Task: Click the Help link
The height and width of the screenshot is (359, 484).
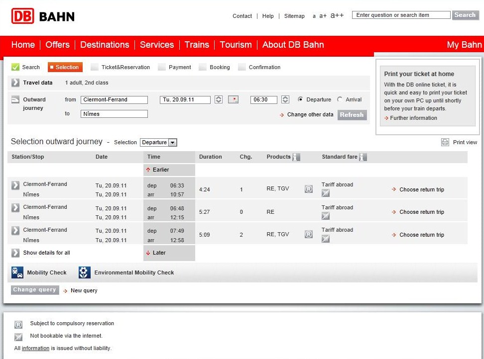Action: coord(267,16)
